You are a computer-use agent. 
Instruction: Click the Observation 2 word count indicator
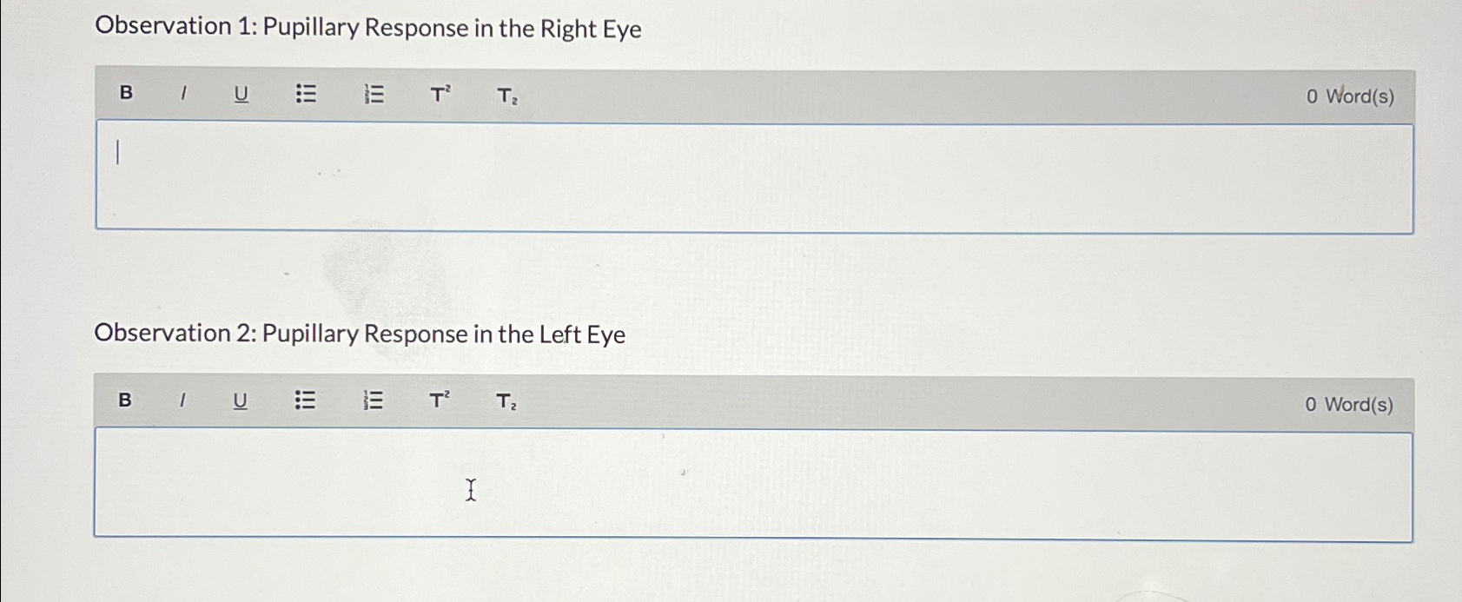click(x=1347, y=403)
